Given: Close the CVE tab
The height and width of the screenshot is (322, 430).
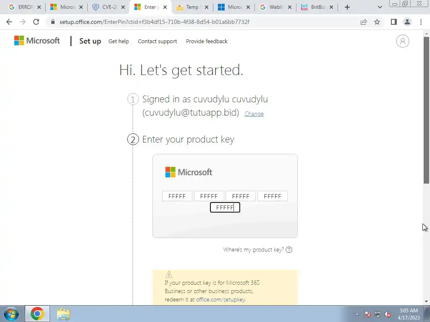Looking at the screenshot, I should click(123, 8).
